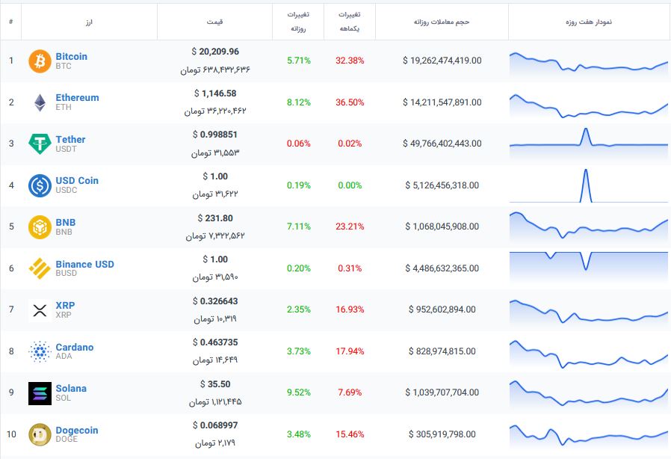
Task: Click Dogecoin volume $ 305,919,798.00
Action: pos(442,434)
